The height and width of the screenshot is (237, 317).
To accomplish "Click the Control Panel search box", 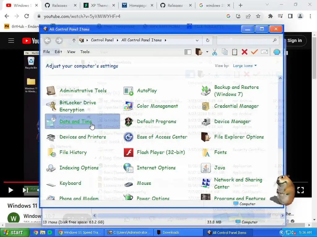I will (248, 40).
